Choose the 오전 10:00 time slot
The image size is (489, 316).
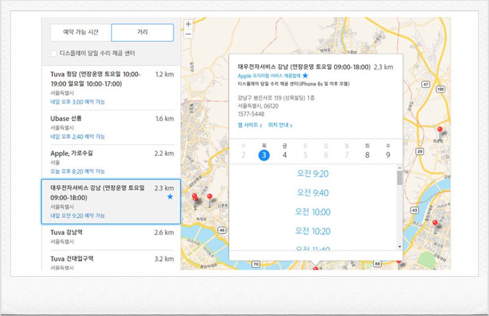pyautogui.click(x=312, y=212)
